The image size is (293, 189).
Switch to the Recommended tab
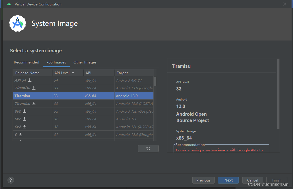click(x=27, y=62)
